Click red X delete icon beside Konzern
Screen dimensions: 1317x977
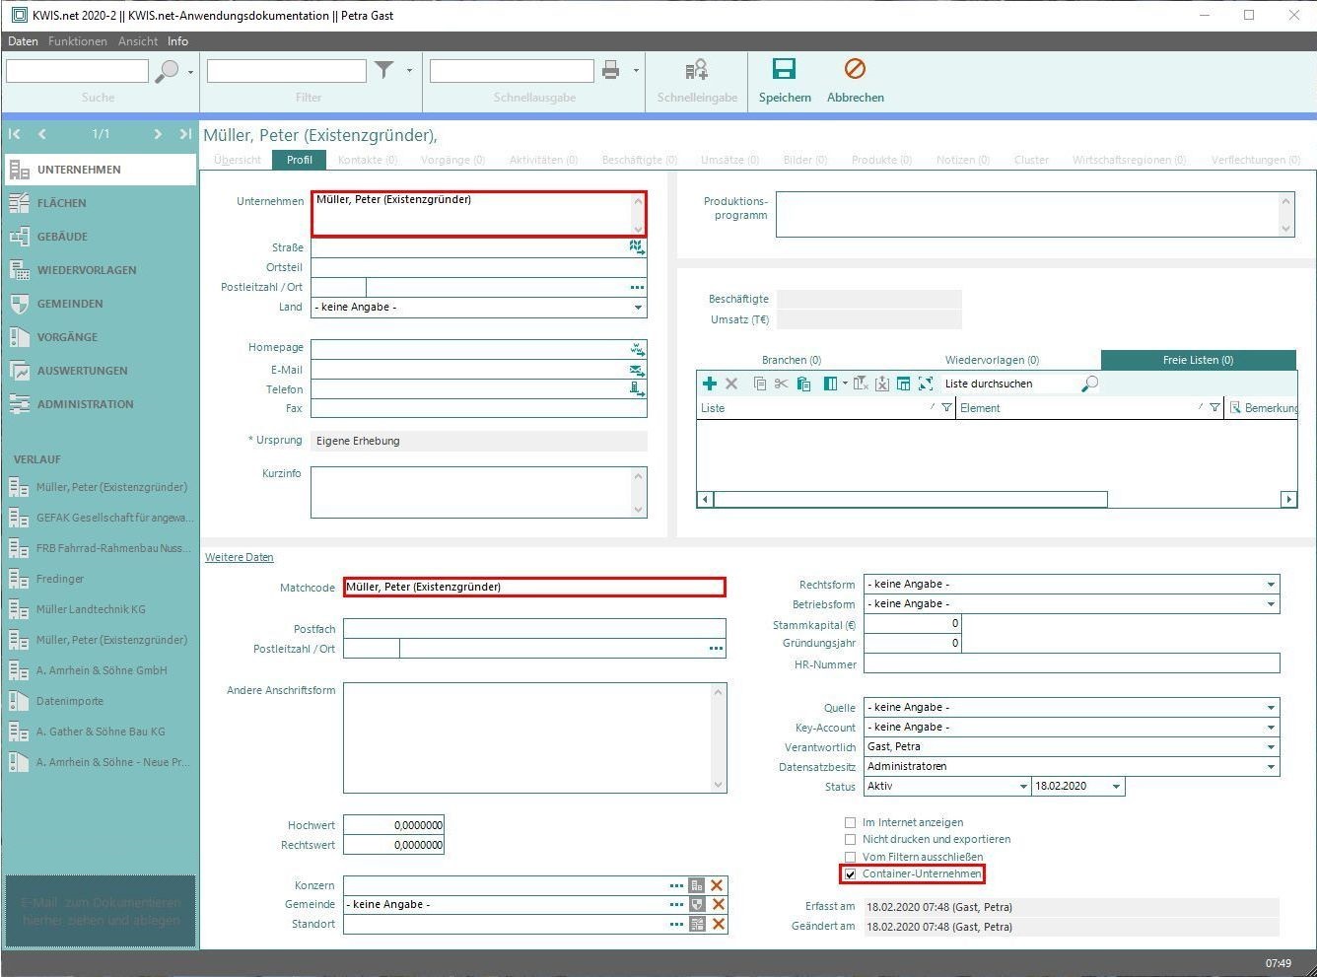(x=717, y=885)
